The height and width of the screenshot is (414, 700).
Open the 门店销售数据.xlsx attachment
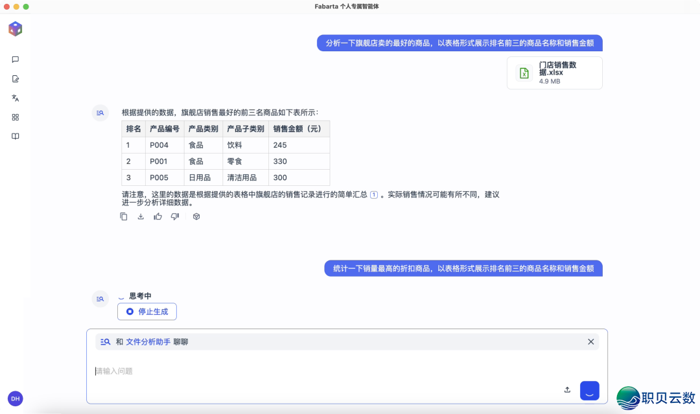click(554, 73)
